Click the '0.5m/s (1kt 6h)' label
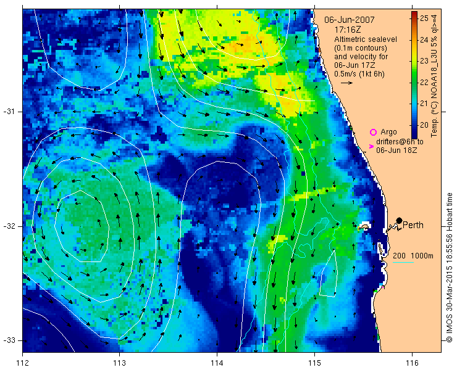 359,74
